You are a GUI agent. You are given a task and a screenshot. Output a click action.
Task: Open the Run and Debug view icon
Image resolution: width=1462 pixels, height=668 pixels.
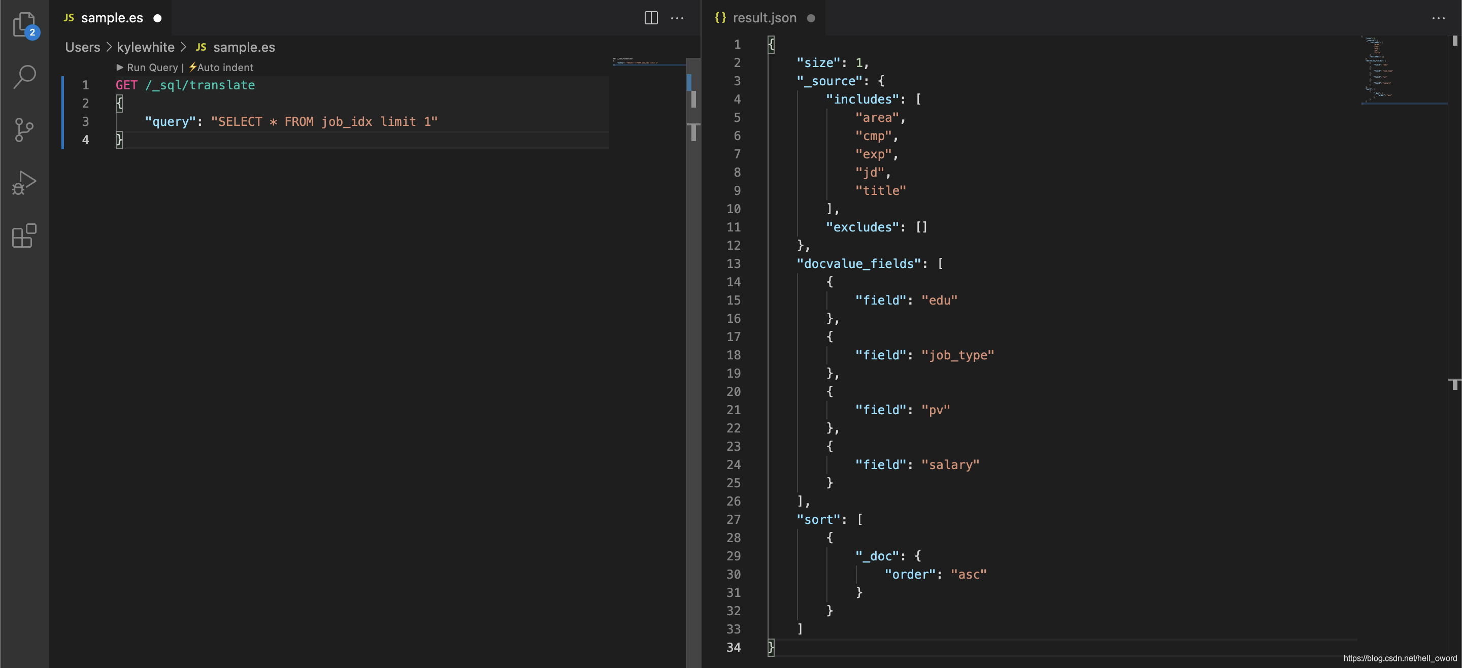[24, 183]
